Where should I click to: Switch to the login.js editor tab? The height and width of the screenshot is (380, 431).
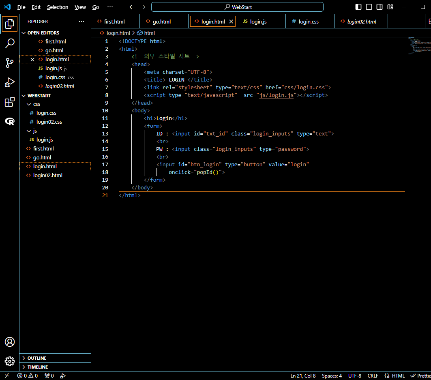point(262,21)
